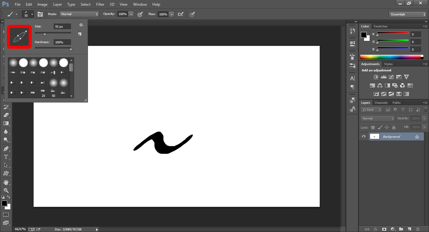Add a Channel Mixer adjustment
This screenshot has width=429, height=232.
403,85
